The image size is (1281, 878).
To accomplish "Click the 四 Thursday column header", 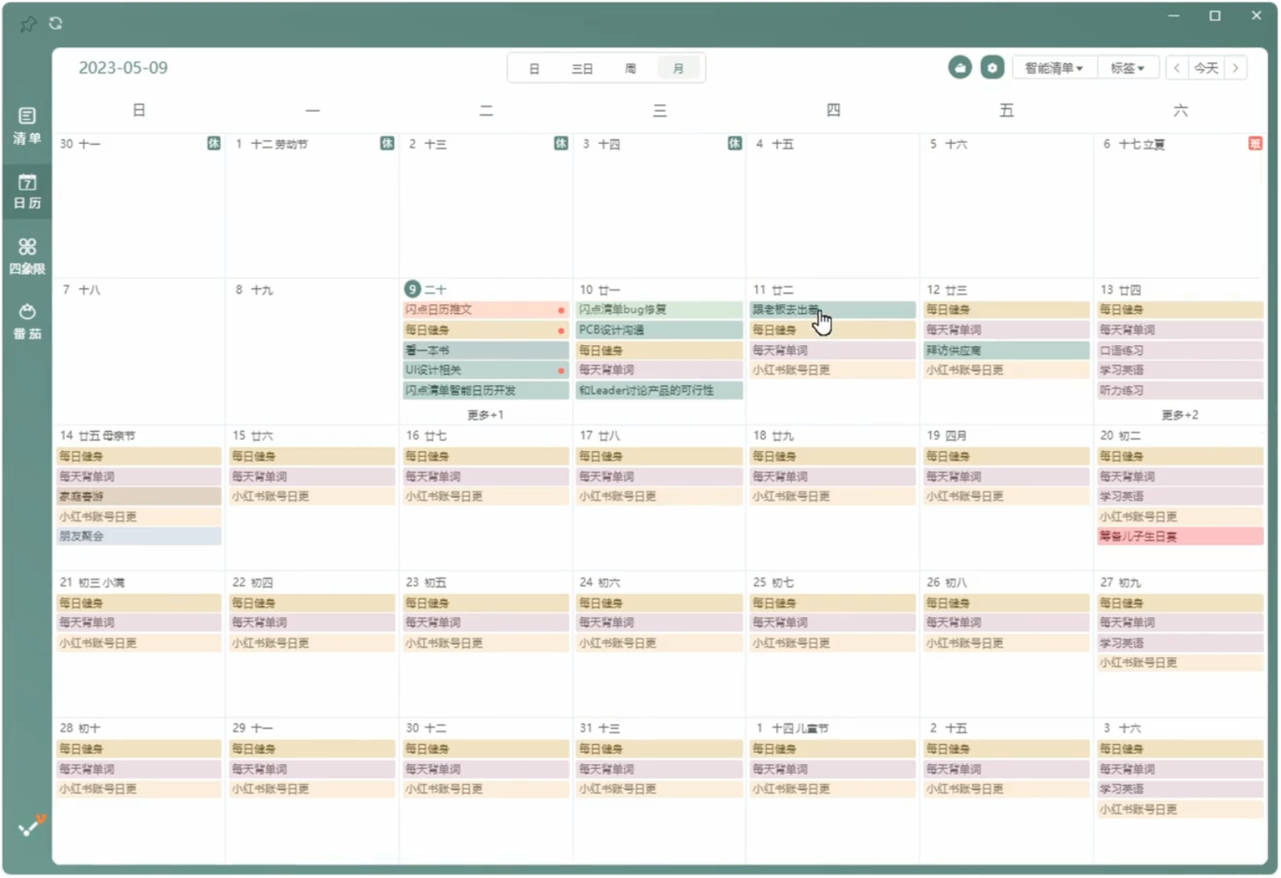I will (x=833, y=110).
